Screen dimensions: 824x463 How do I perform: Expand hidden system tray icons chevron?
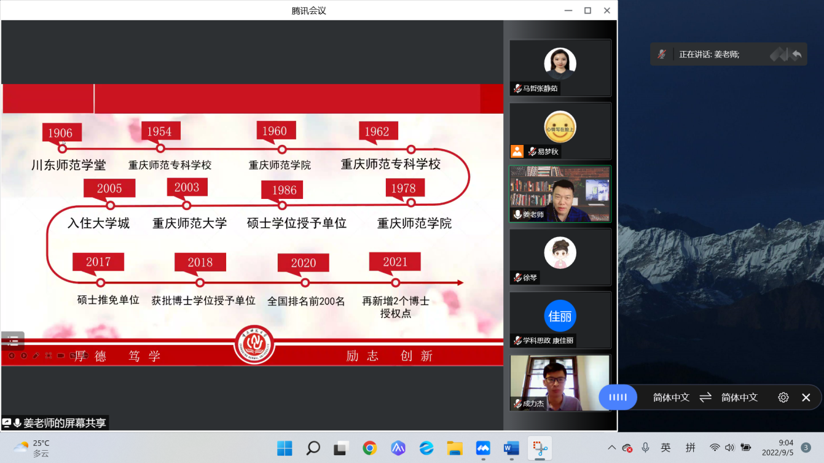(x=611, y=448)
